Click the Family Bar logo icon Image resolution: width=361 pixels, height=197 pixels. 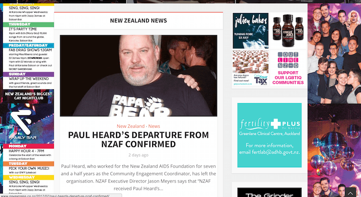(22, 122)
